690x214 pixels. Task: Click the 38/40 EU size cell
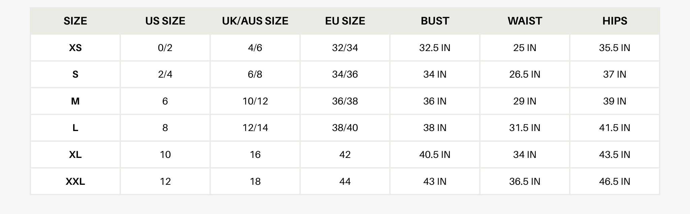[345, 128]
